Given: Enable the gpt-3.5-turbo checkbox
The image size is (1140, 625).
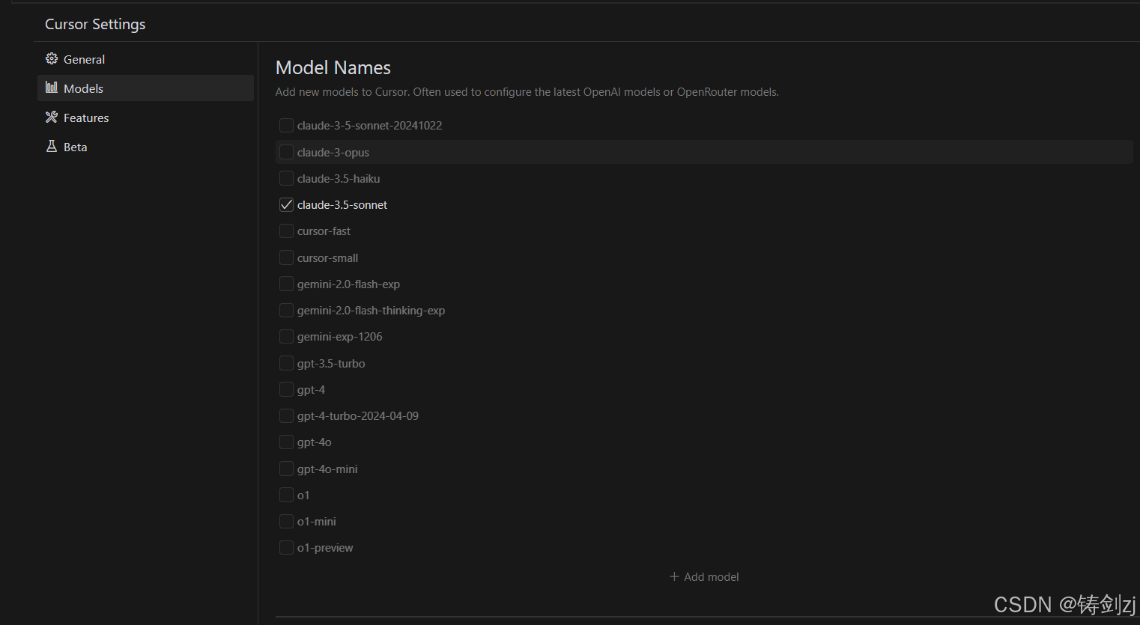Looking at the screenshot, I should (x=286, y=363).
